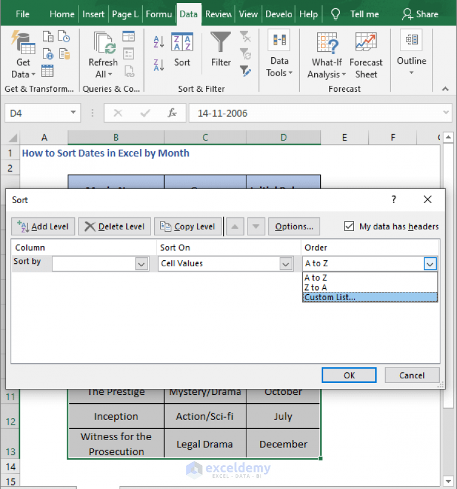The height and width of the screenshot is (489, 457).
Task: Select Custom List... in the Order list
Action: tap(370, 297)
